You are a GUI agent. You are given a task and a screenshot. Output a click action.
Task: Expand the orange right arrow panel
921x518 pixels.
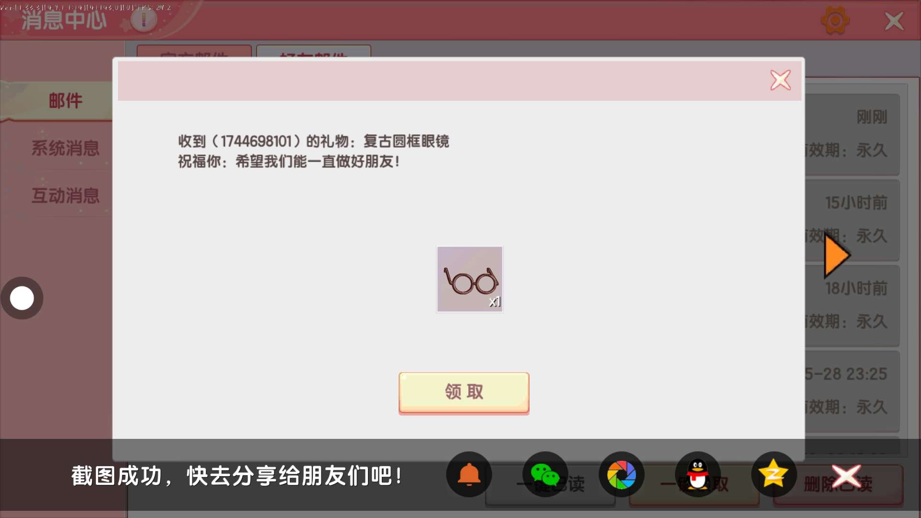(837, 256)
